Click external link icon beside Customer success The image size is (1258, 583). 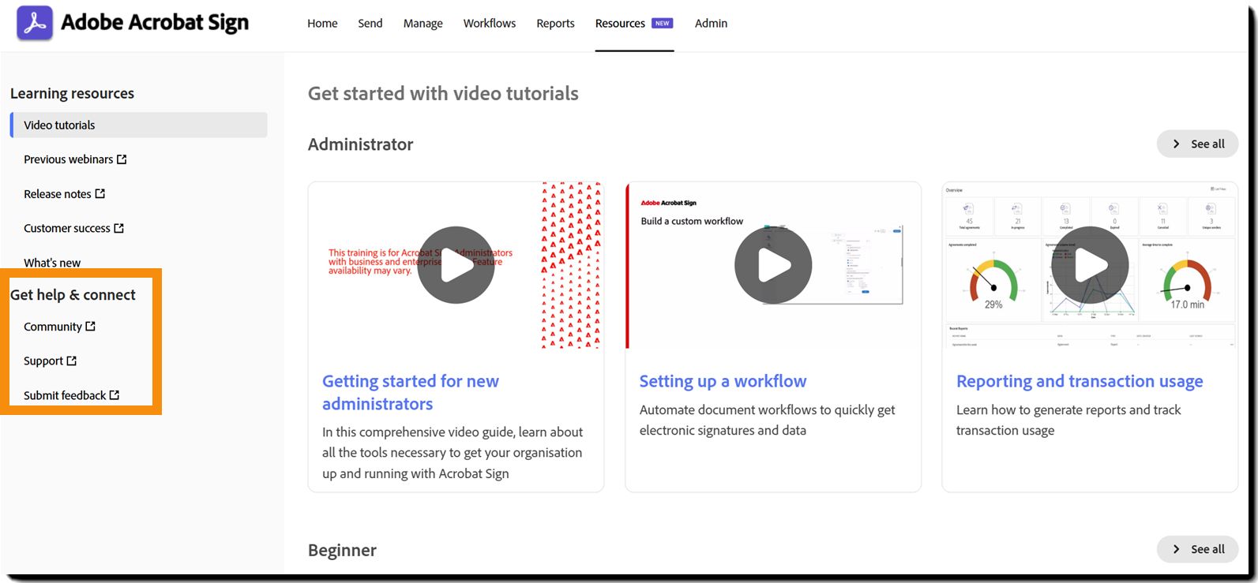tap(119, 228)
